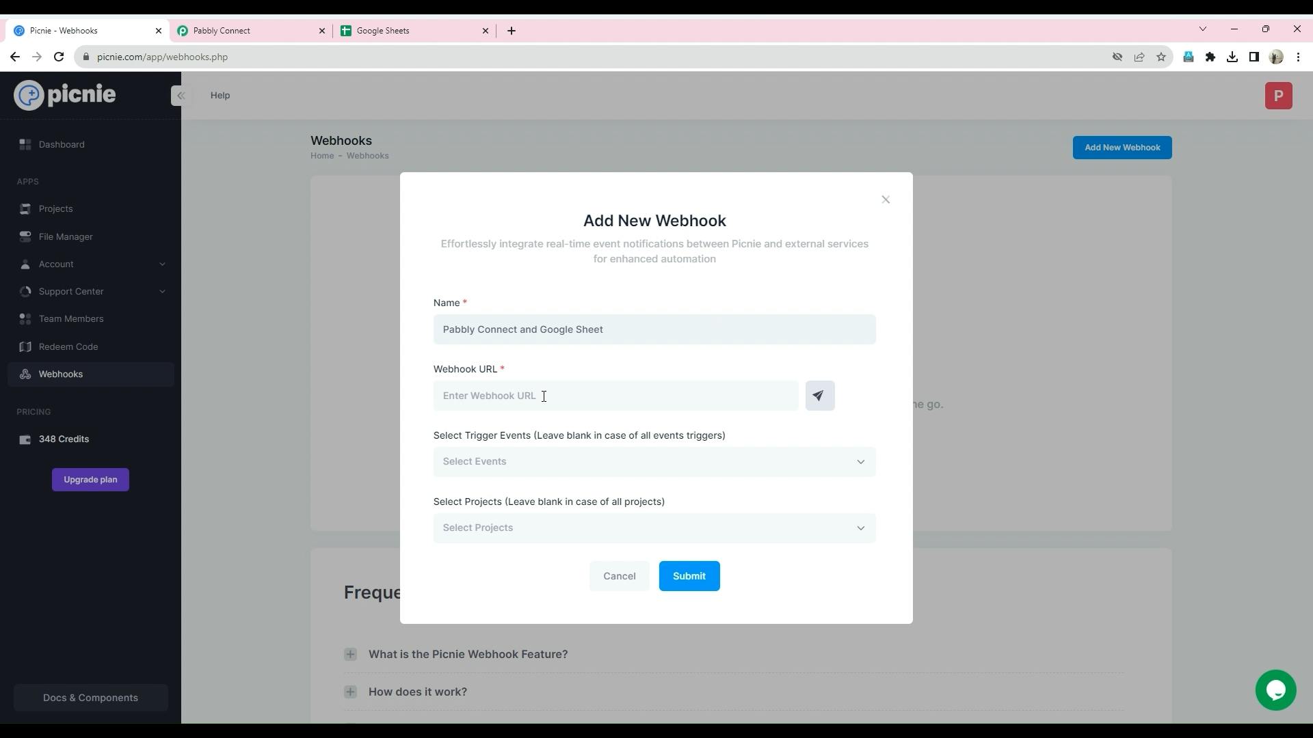Click the Team Members sidebar icon
The image size is (1313, 738).
click(25, 318)
